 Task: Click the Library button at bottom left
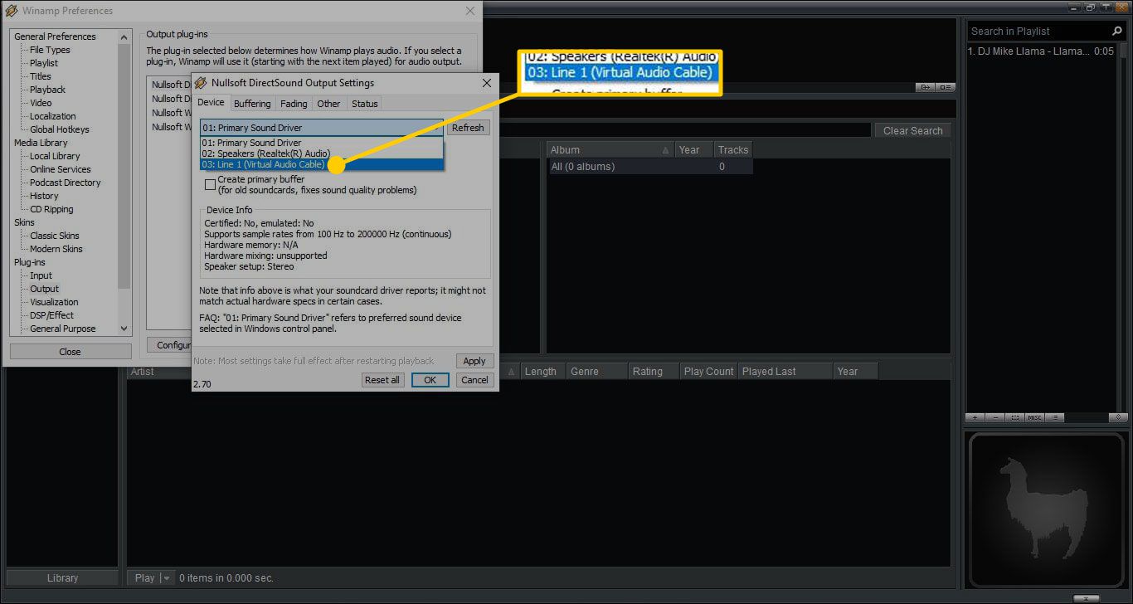point(62,578)
